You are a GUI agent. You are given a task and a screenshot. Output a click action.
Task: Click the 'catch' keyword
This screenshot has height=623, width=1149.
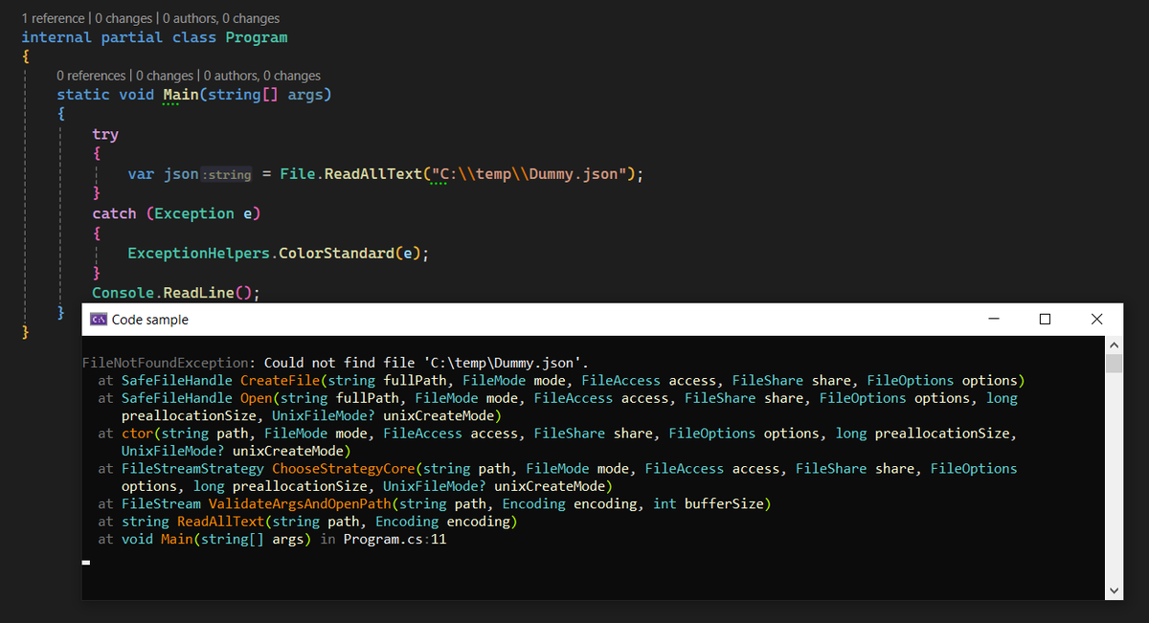115,213
